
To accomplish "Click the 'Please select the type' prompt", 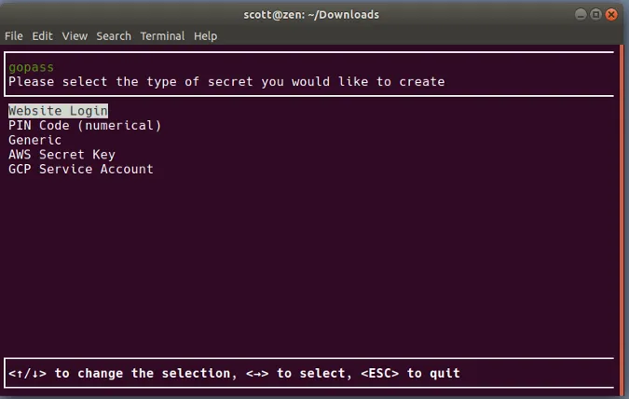I will pyautogui.click(x=226, y=82).
